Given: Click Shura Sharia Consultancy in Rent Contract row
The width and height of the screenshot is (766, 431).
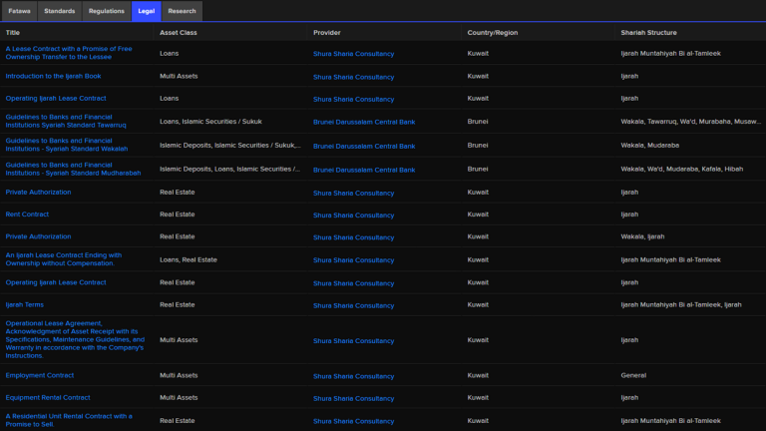Looking at the screenshot, I should (354, 215).
